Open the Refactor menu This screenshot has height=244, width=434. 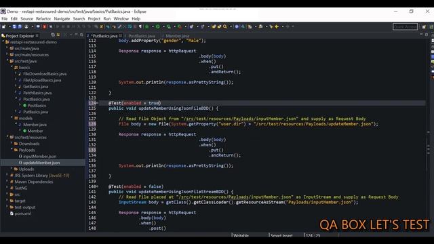click(x=43, y=19)
